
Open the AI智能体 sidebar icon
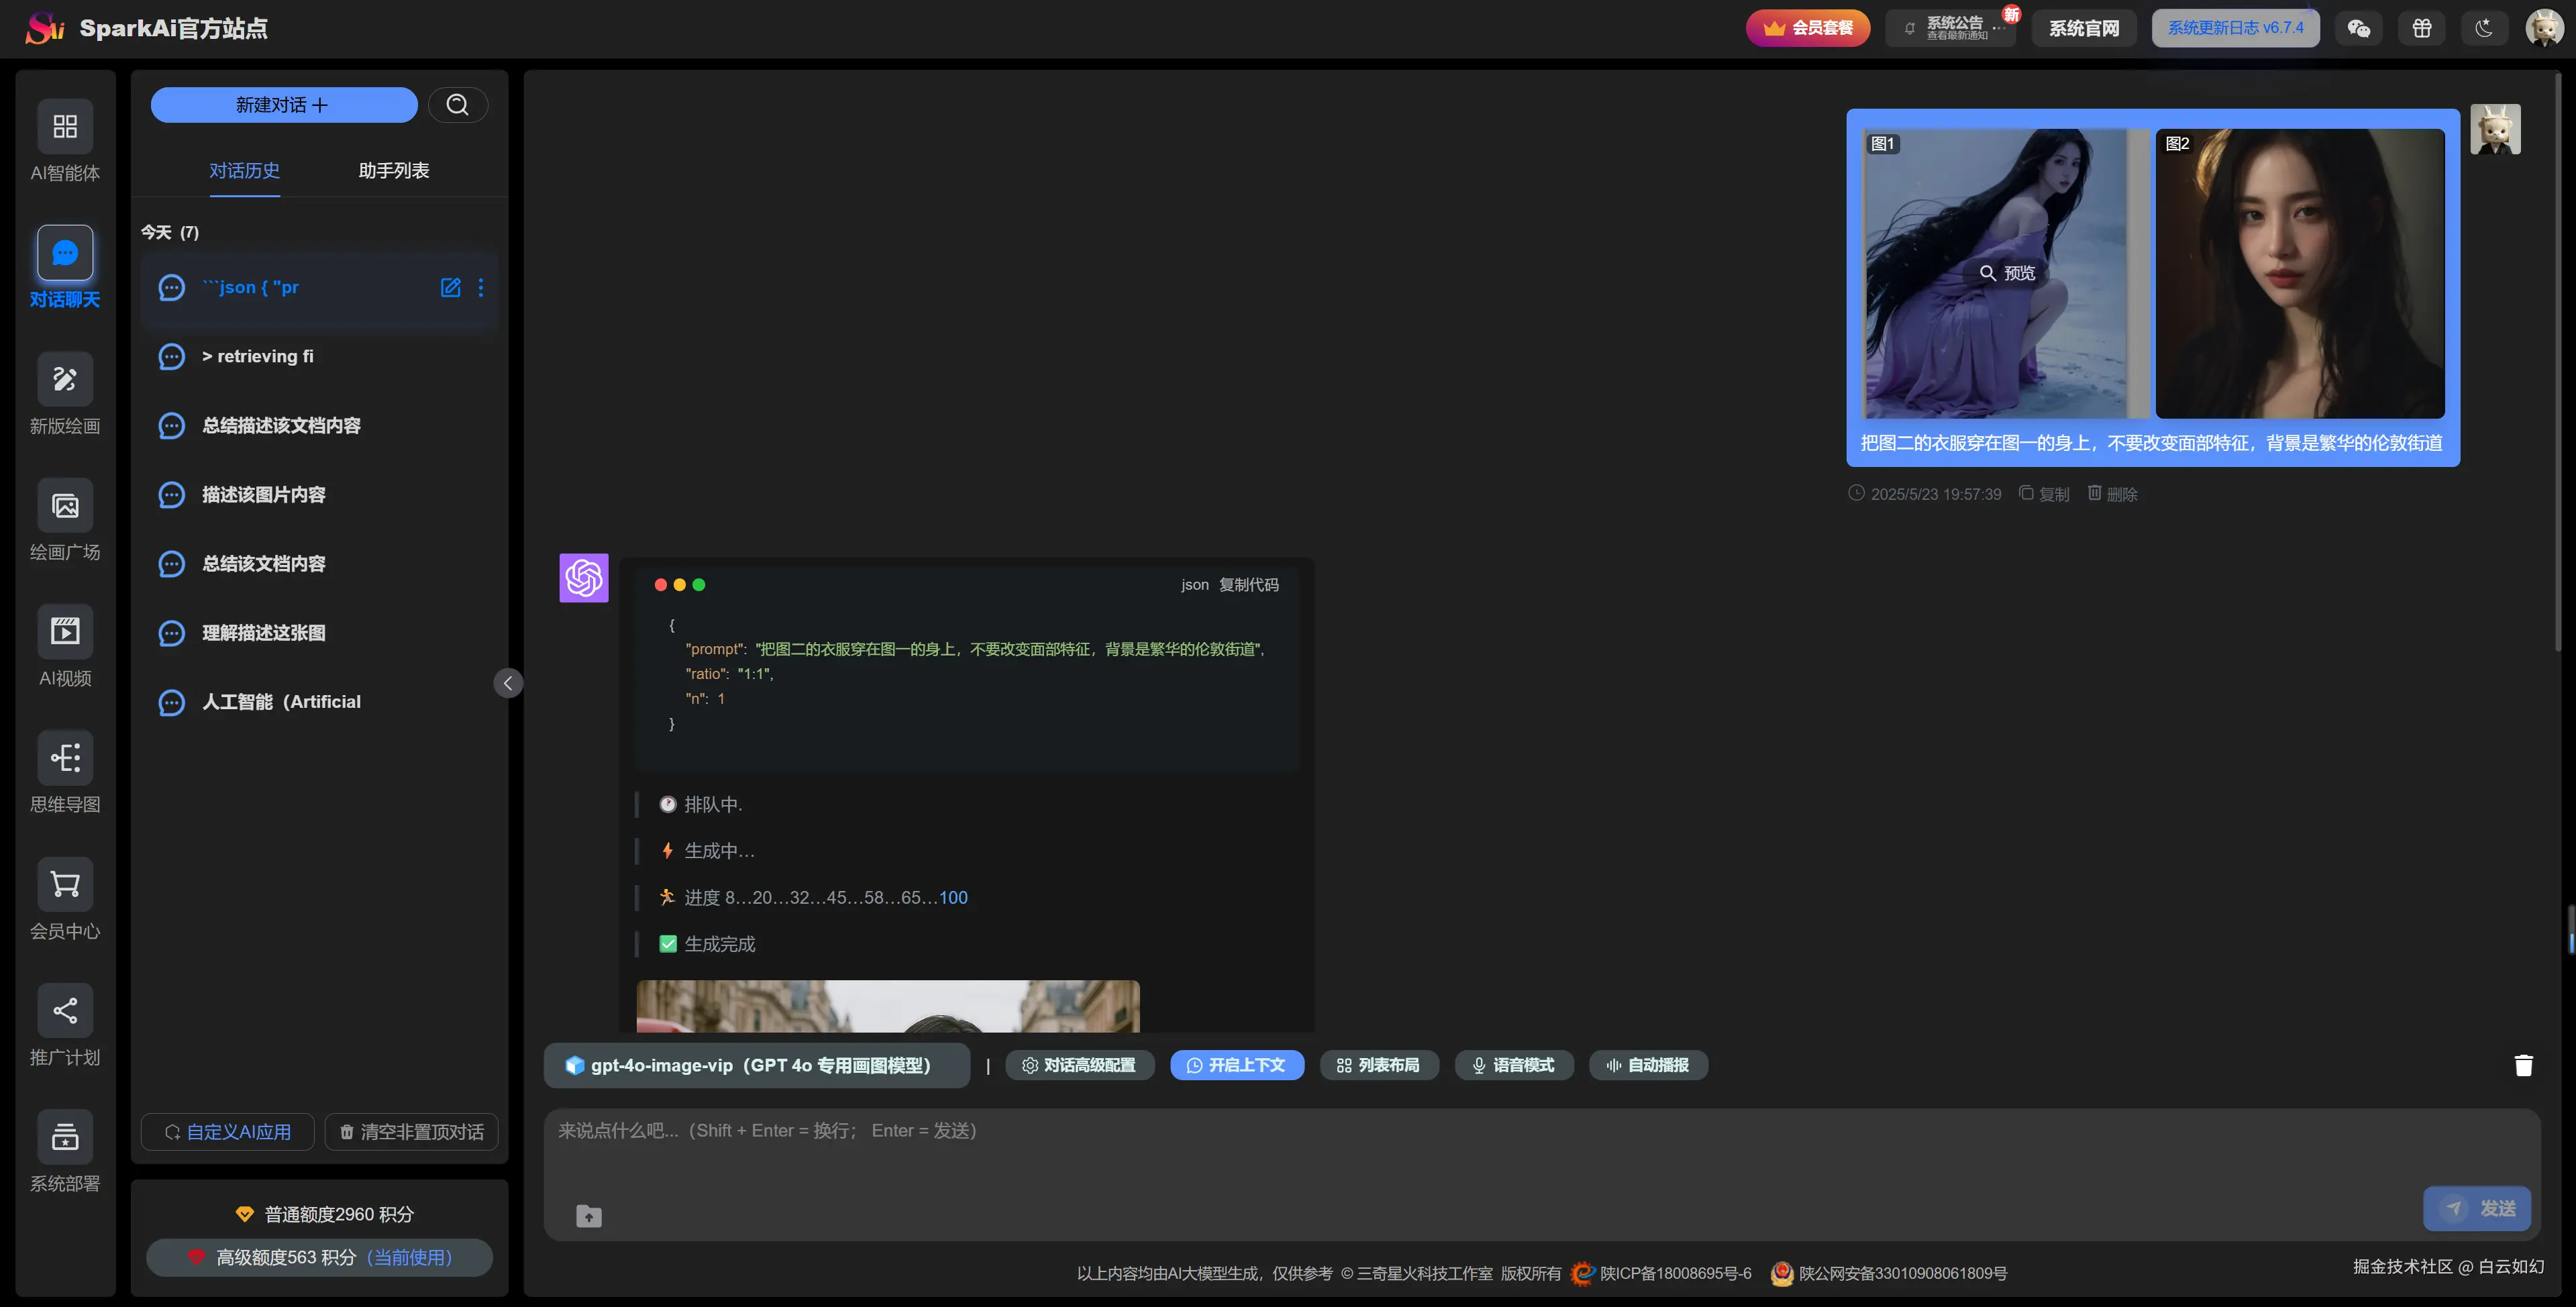tap(65, 127)
